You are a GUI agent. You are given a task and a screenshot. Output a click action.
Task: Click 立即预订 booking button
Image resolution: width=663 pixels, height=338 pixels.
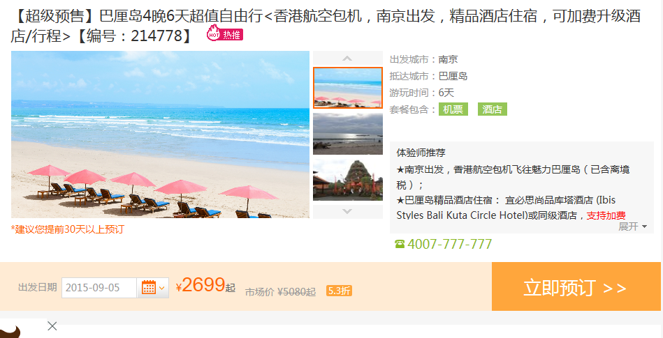[576, 286]
